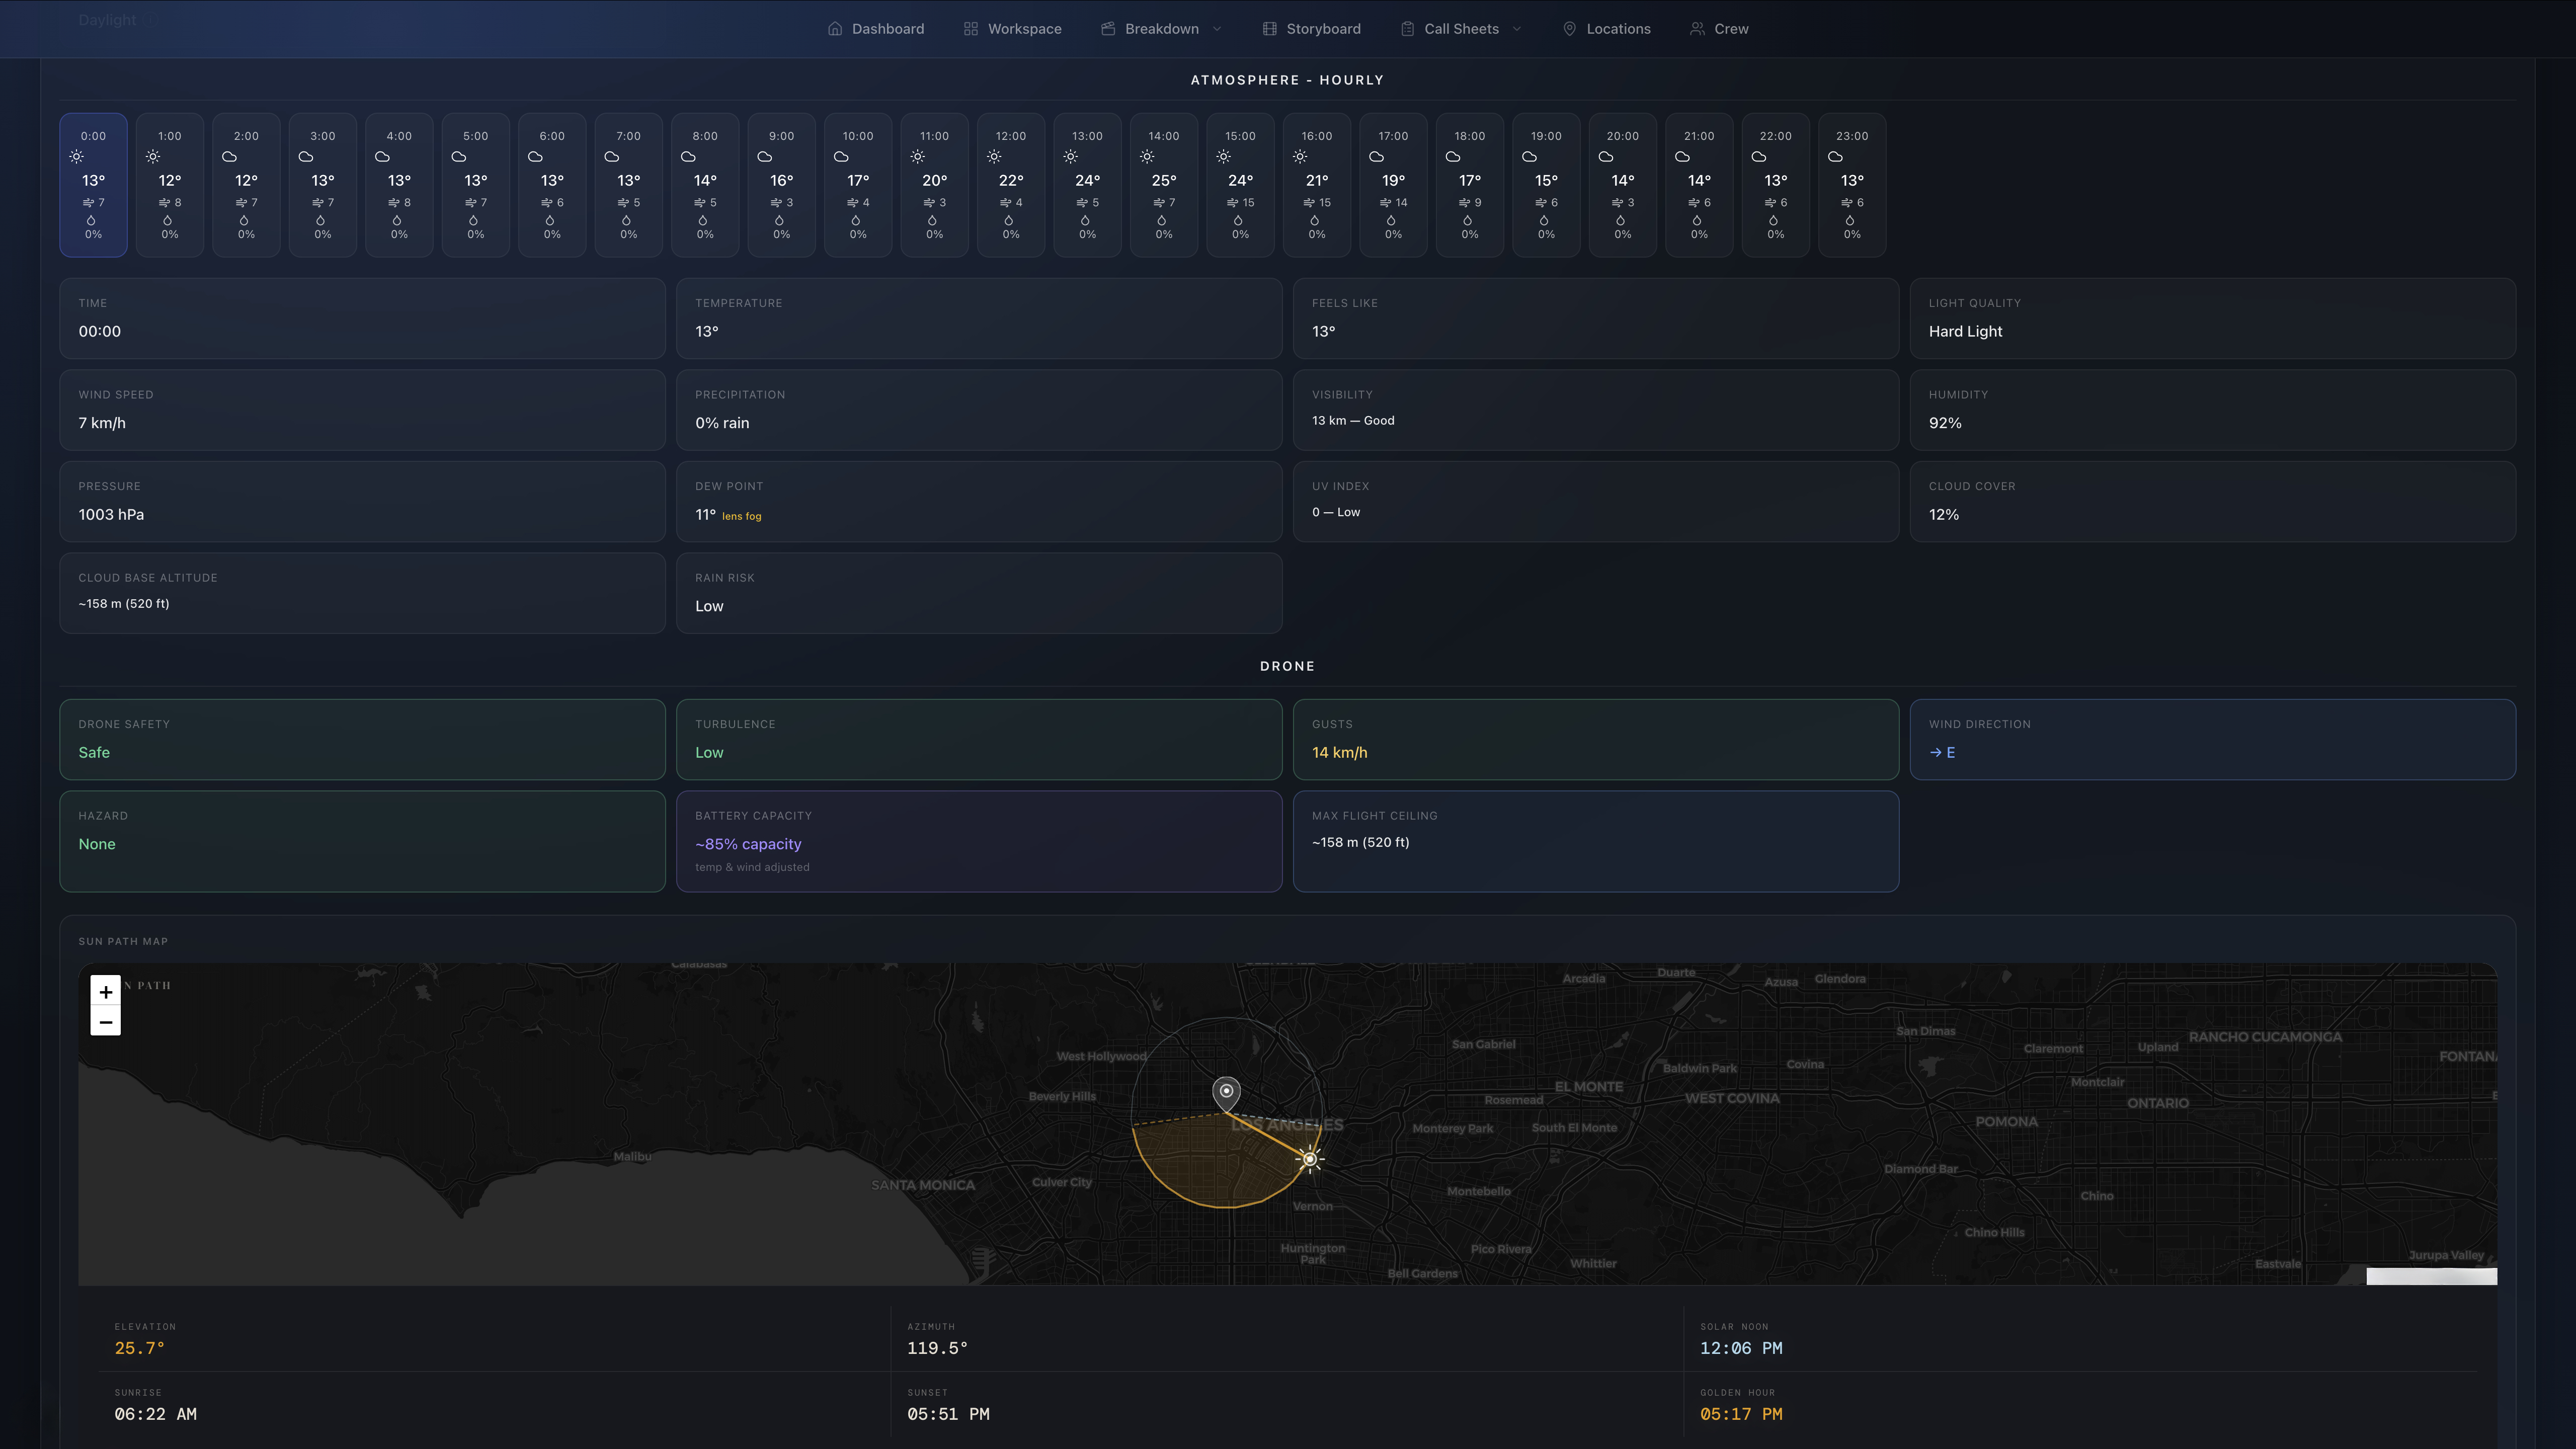Click the Locations pin icon
The height and width of the screenshot is (1449, 2576).
(x=1569, y=29)
